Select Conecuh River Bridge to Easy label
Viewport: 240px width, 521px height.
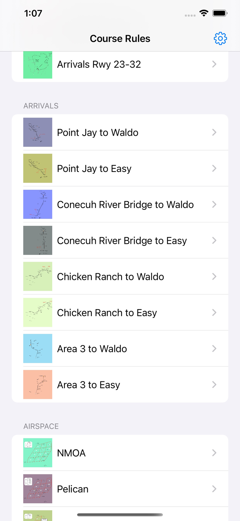point(122,241)
